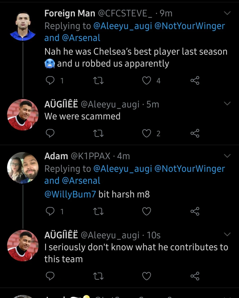Reply to Foreign Man's tweet
Screen dimensions: 239x298
tap(50, 81)
